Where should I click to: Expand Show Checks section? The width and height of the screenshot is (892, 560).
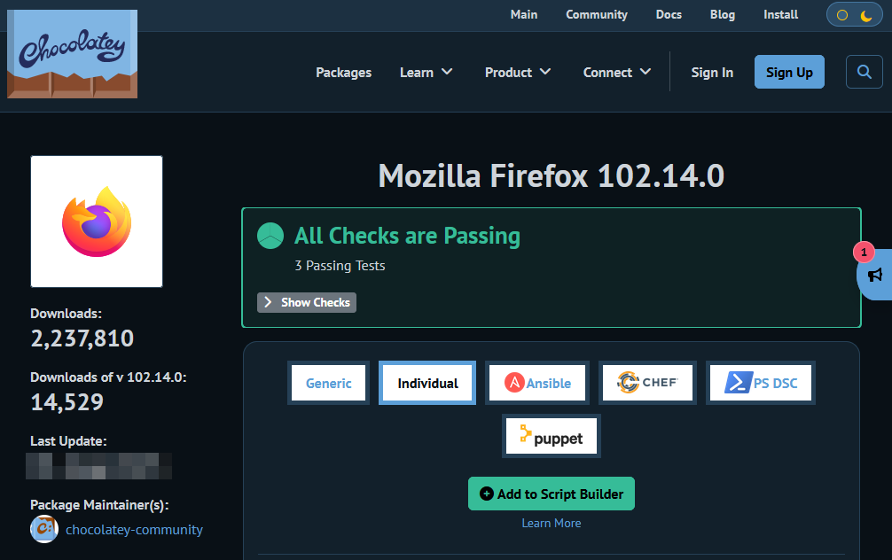click(x=307, y=302)
